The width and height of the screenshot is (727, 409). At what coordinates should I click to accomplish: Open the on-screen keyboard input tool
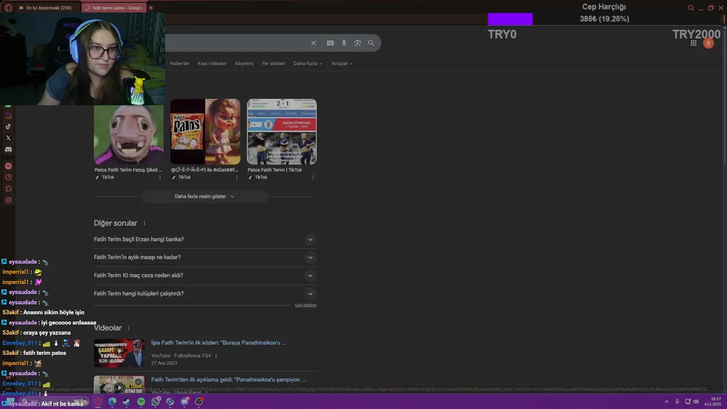click(330, 43)
